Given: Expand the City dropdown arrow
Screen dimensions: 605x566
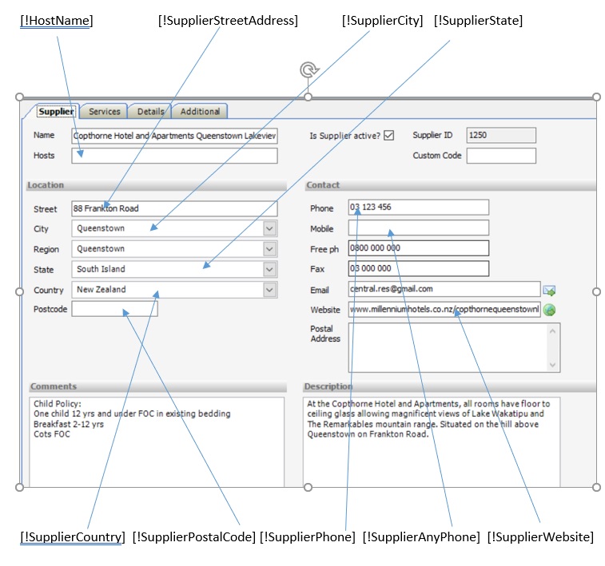Looking at the screenshot, I should (269, 228).
